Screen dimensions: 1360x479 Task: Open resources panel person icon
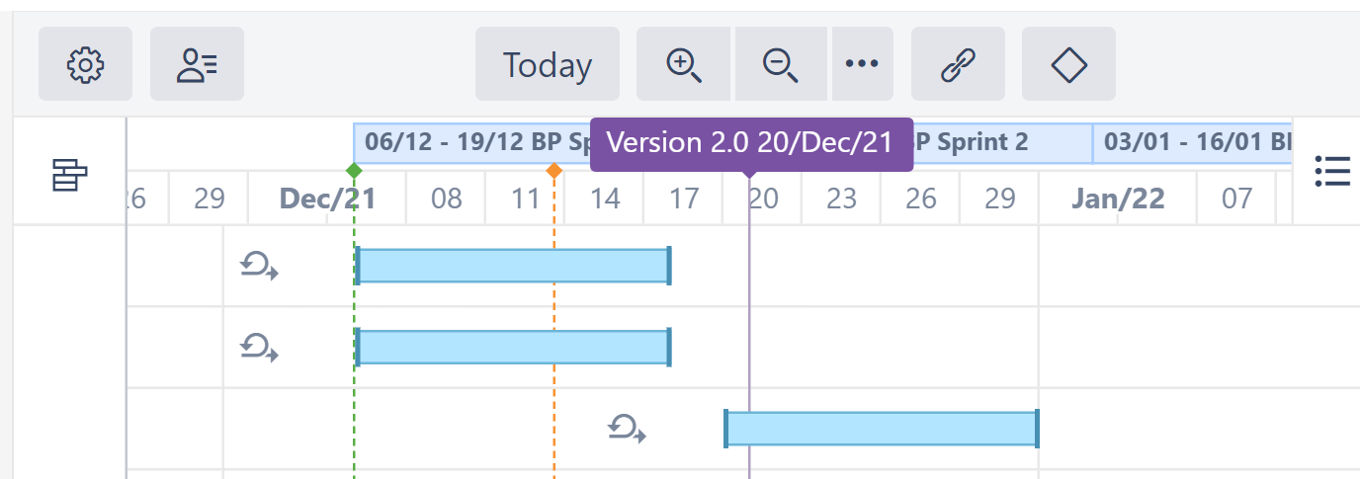point(197,64)
